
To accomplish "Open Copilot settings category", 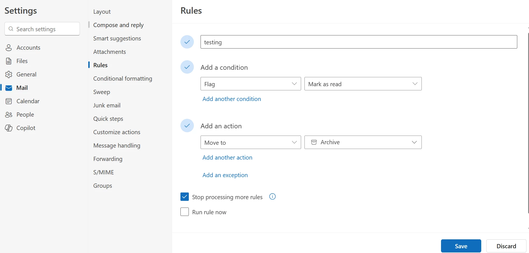I will click(26, 128).
